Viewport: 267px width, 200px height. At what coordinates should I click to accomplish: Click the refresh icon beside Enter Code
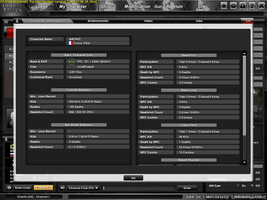pyautogui.click(x=9, y=187)
